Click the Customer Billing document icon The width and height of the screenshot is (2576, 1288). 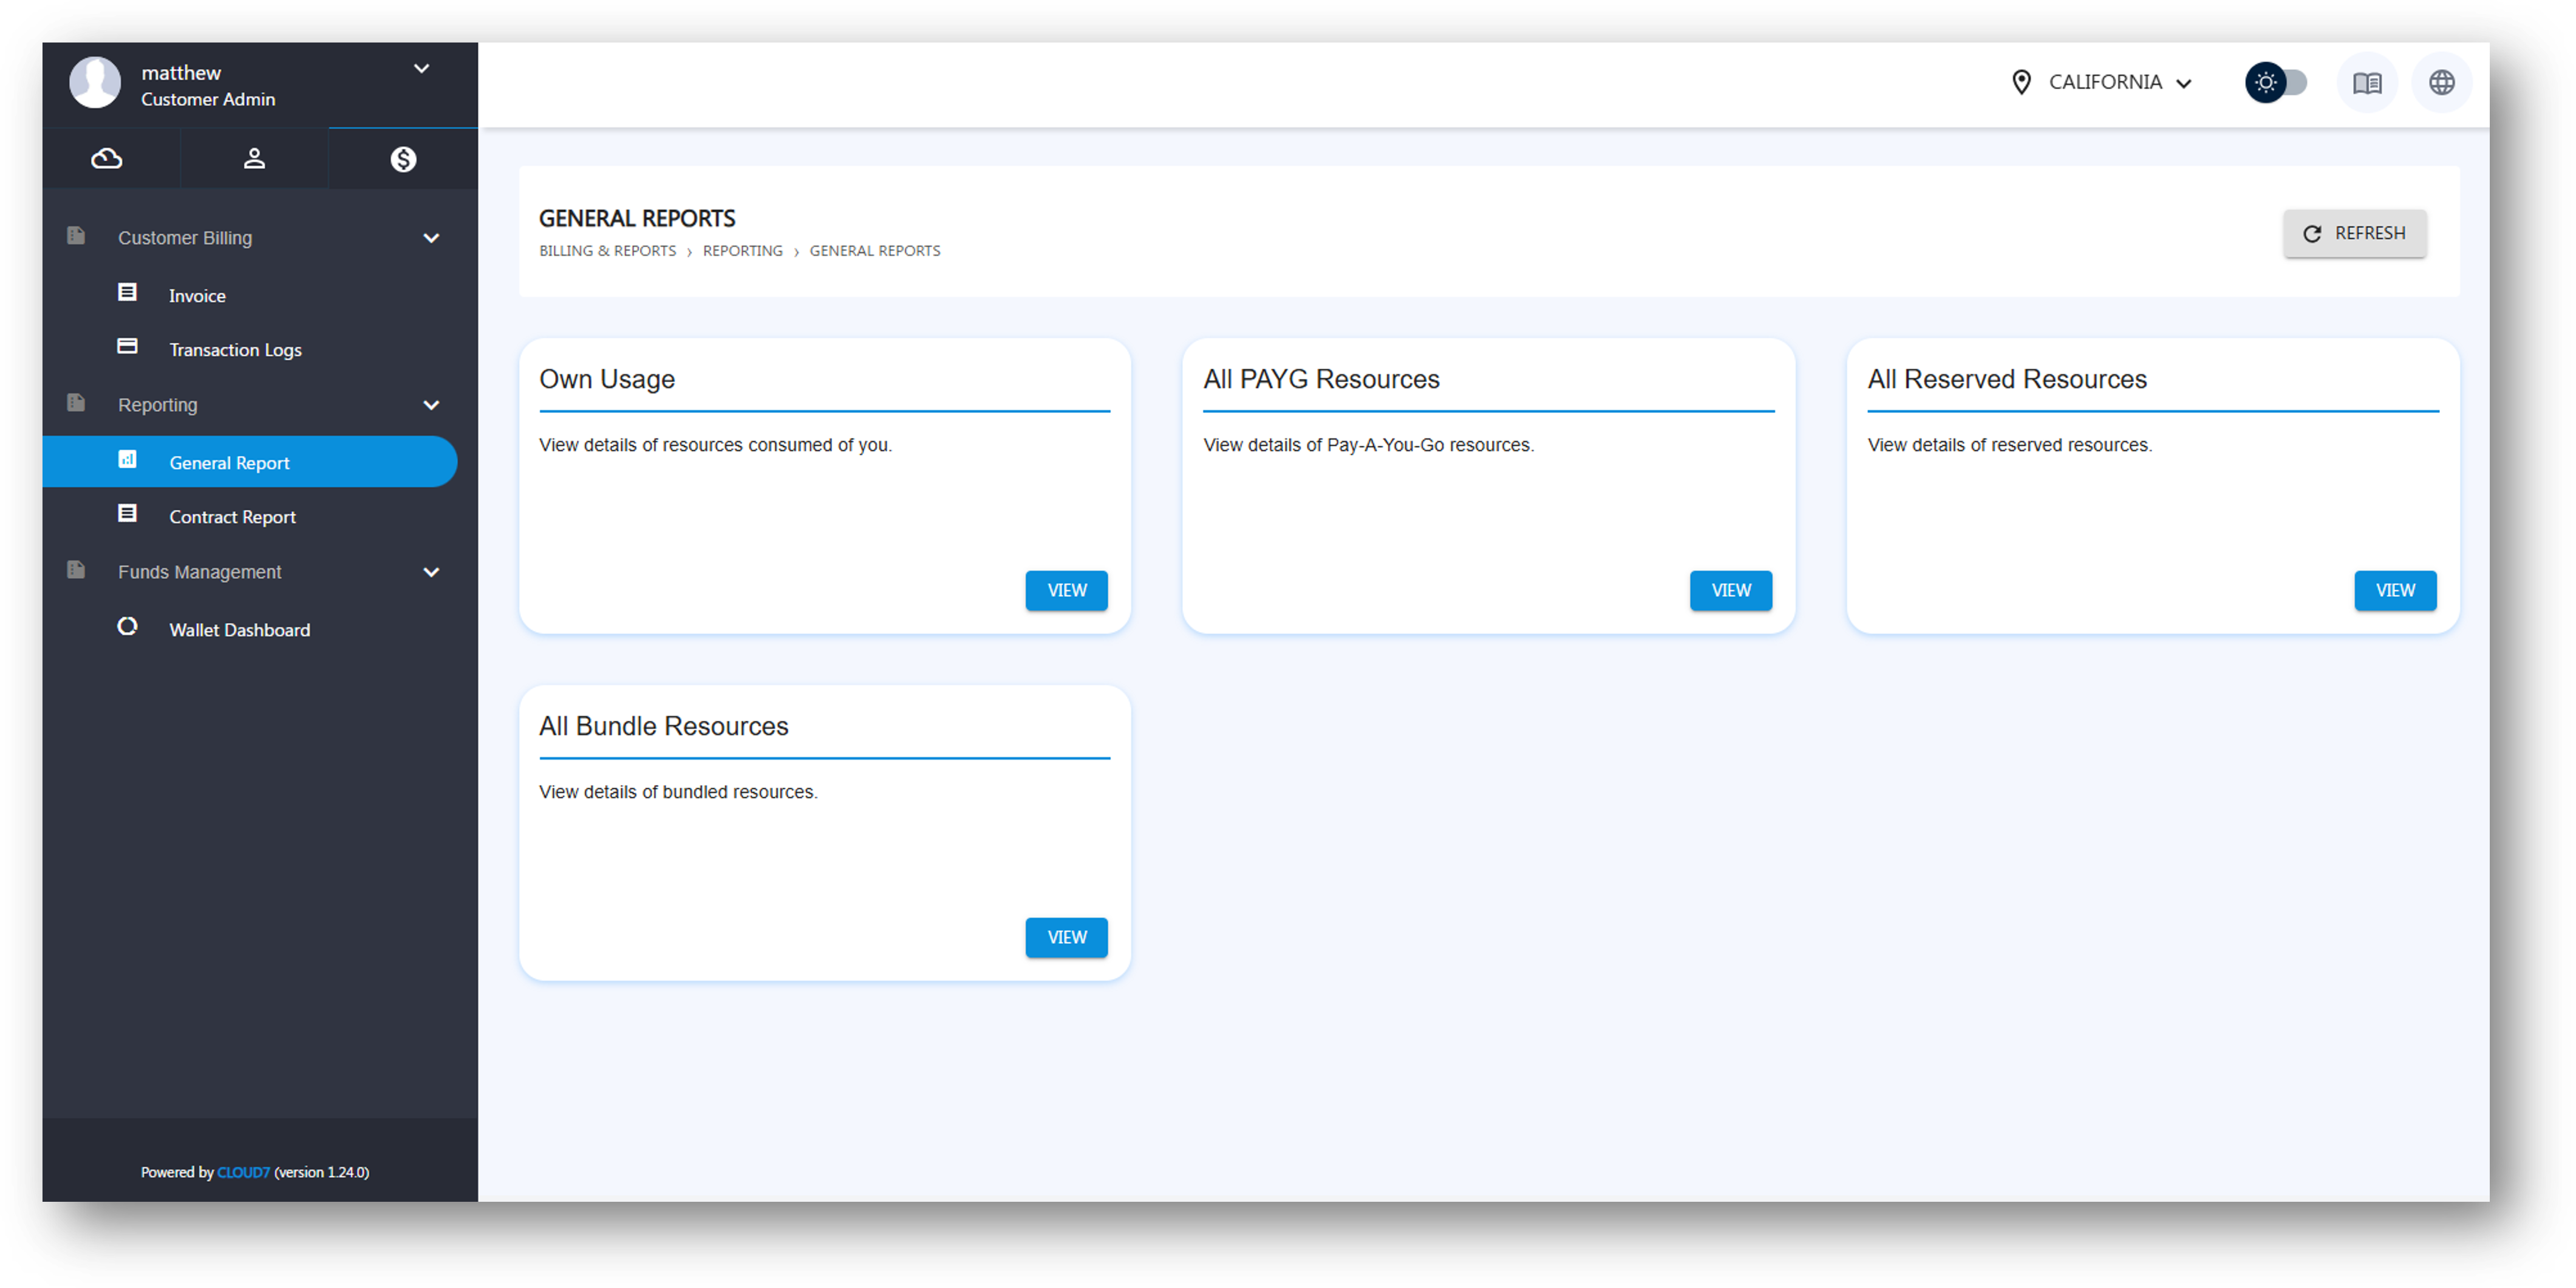(76, 236)
